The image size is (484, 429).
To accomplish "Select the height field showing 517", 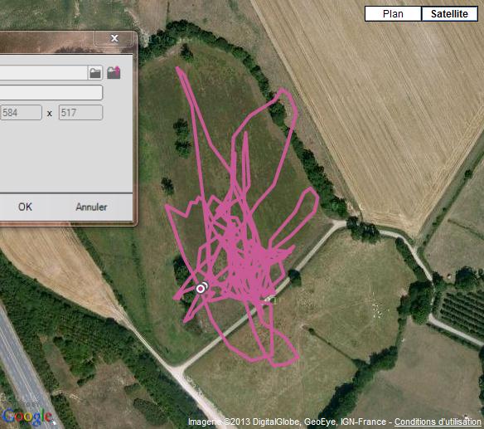I will (x=80, y=113).
